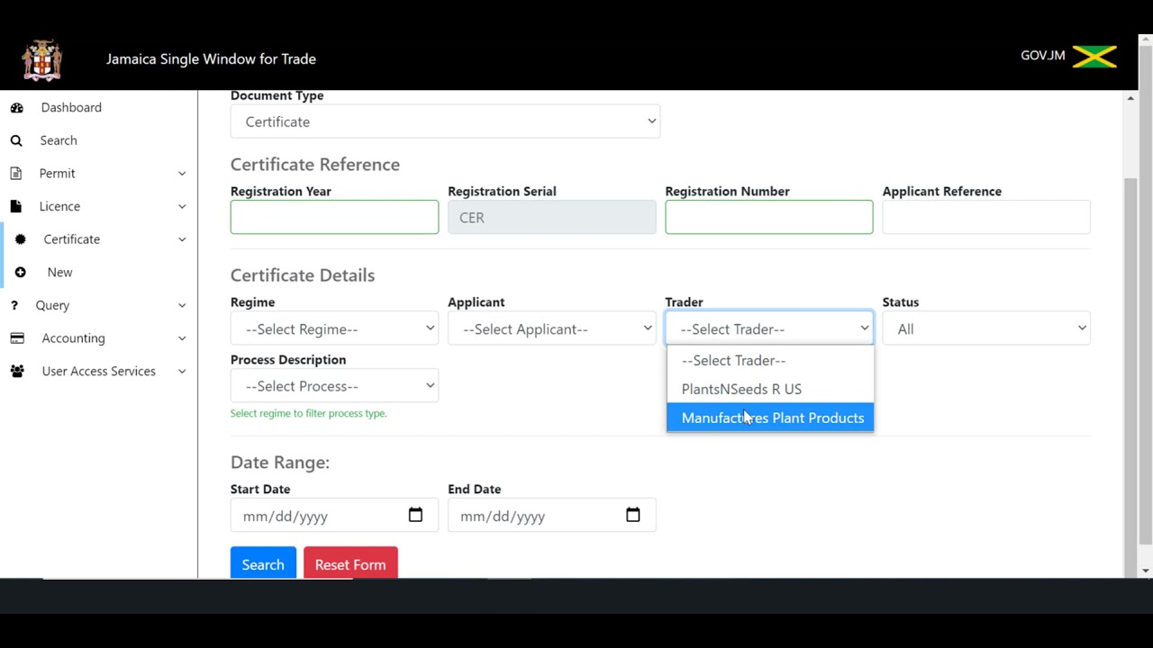Click the blue Search button
Image resolution: width=1153 pixels, height=648 pixels.
[263, 564]
